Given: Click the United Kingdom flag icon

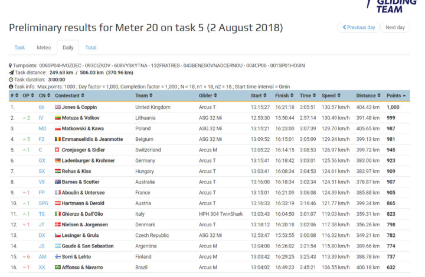Looking at the screenshot, I should [58, 107].
